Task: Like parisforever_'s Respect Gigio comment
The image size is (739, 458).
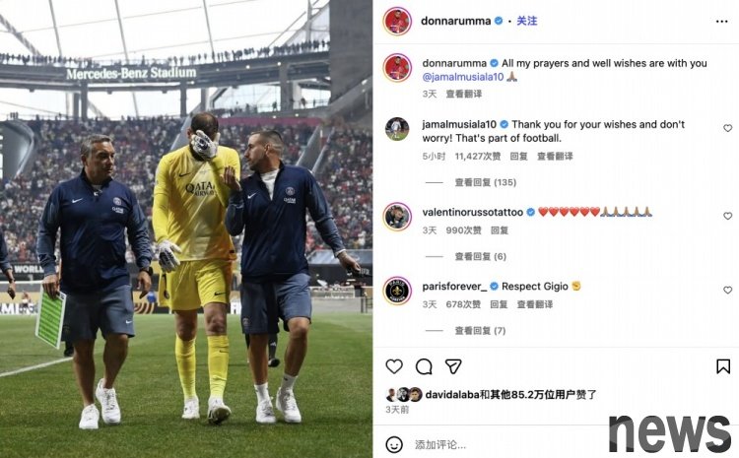Action: point(728,291)
